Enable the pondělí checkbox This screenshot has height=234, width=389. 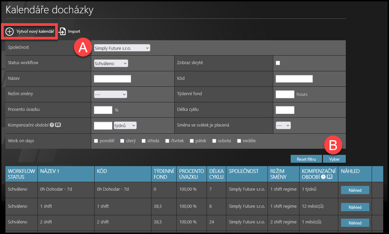pos(96,141)
